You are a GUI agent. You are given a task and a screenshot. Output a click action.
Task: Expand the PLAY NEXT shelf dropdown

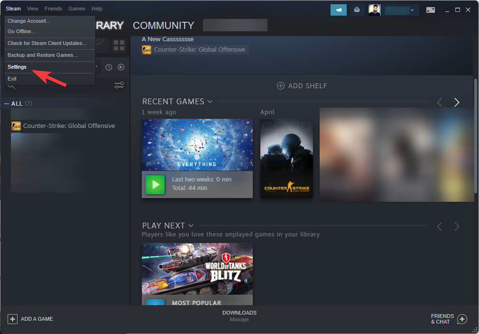coord(191,226)
